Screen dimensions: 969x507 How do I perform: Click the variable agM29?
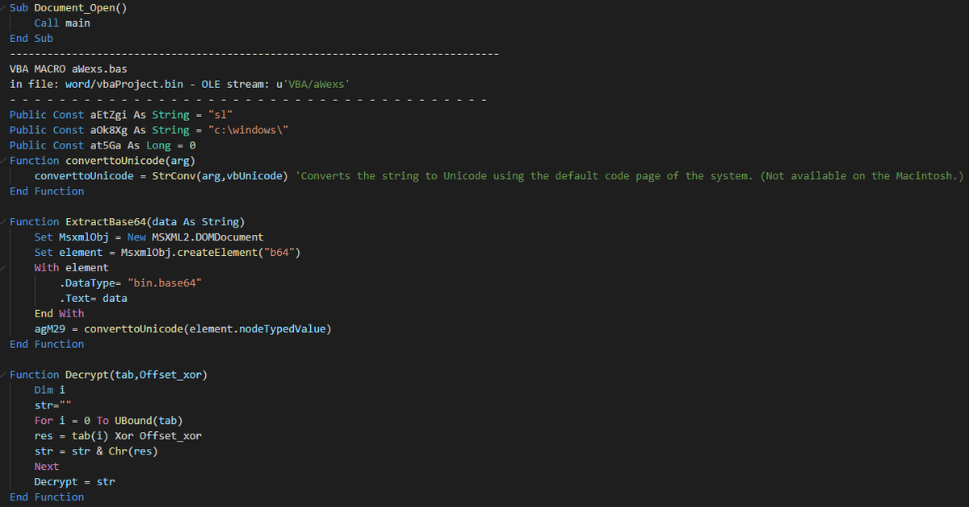coord(49,329)
